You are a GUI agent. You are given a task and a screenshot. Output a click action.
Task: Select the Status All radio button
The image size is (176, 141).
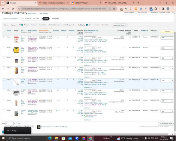click(17, 25)
